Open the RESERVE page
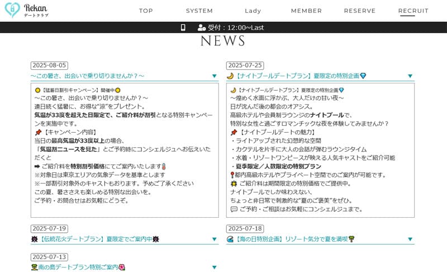Screen dimensions: 447x272 click(x=360, y=11)
